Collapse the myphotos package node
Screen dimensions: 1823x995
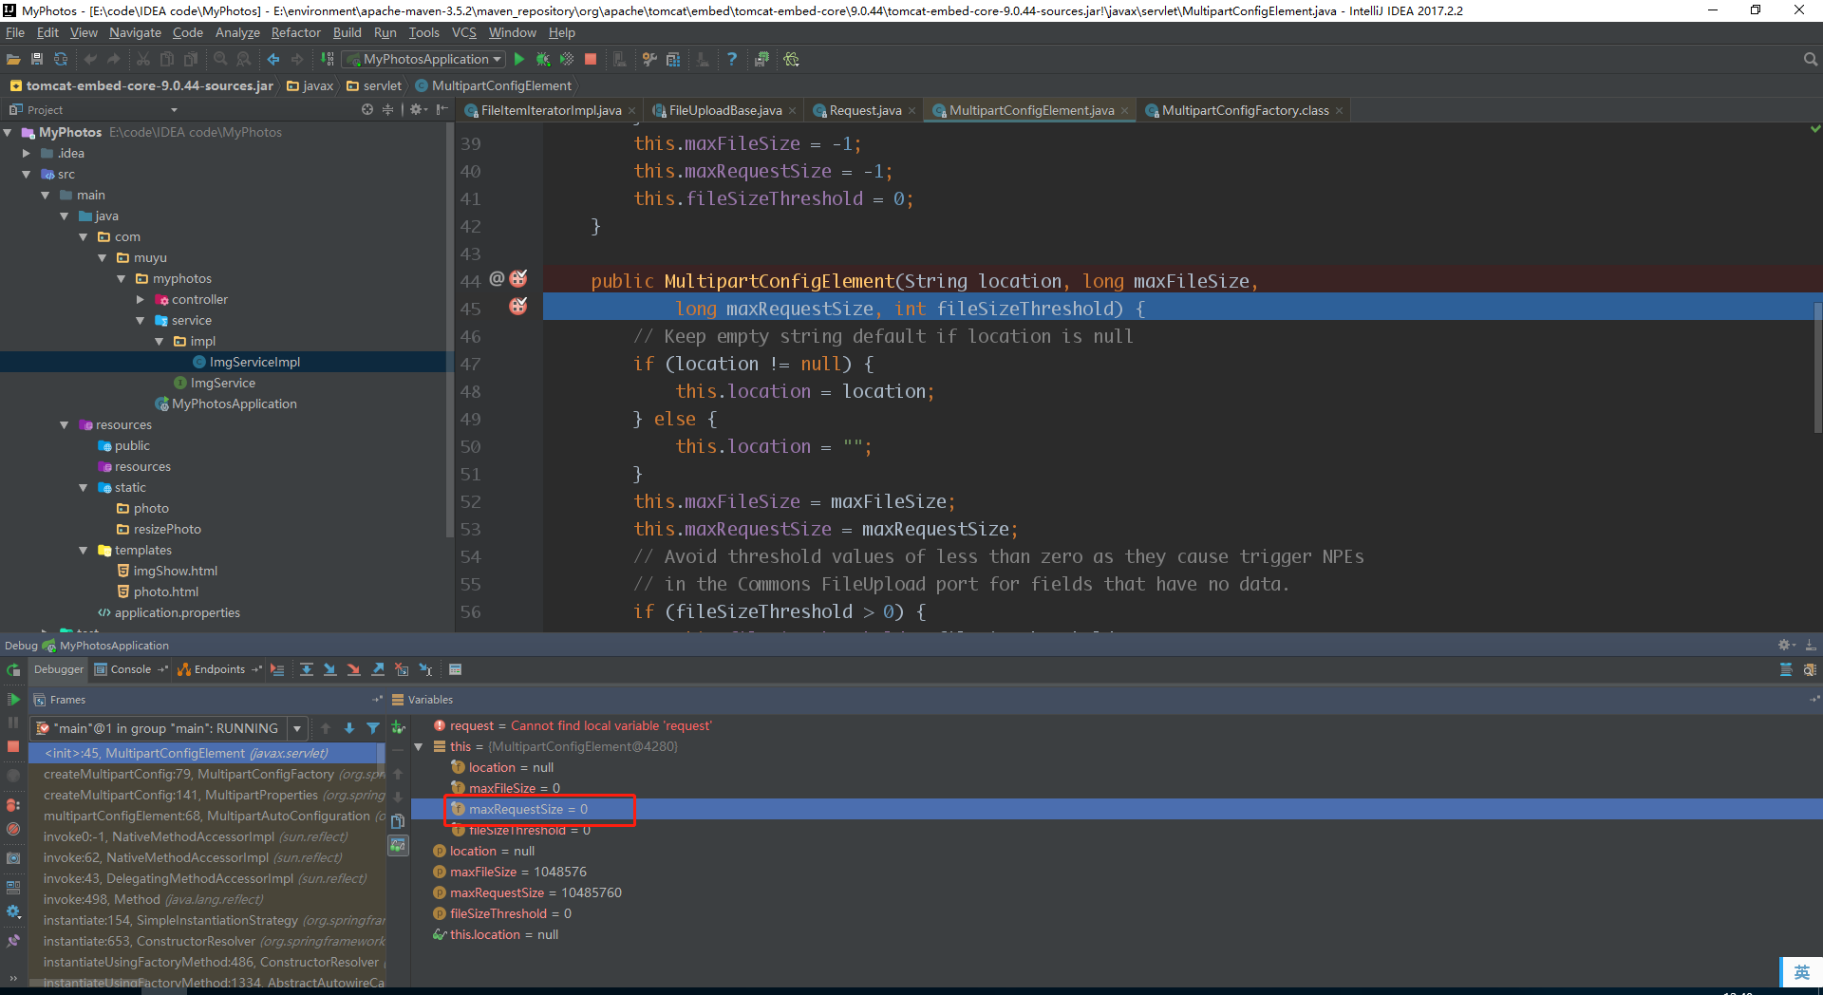[x=122, y=278]
